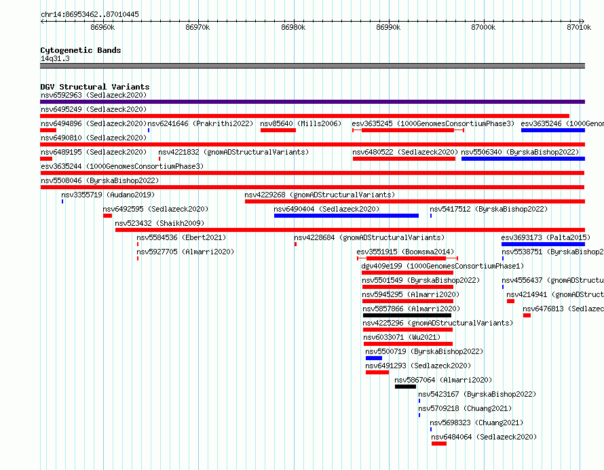Select the nsv6490404 (Sedlazeck2020) label
Viewport: 604px width, 470px height.
pyautogui.click(x=326, y=209)
